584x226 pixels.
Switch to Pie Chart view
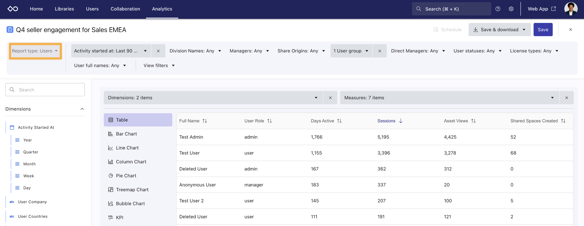126,176
